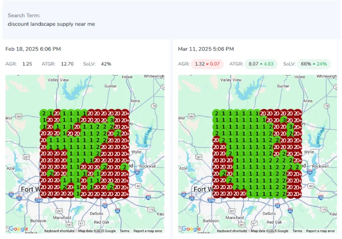342x239 pixels.
Task: Open Keyboard shortcuts on the left map
Action: [x=60, y=231]
